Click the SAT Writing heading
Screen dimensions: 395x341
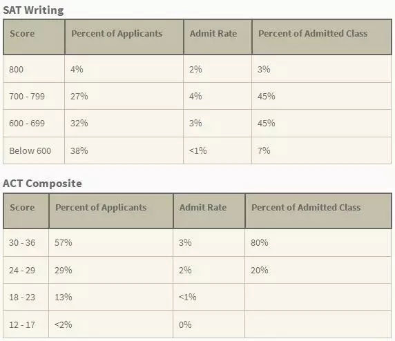coord(33,10)
